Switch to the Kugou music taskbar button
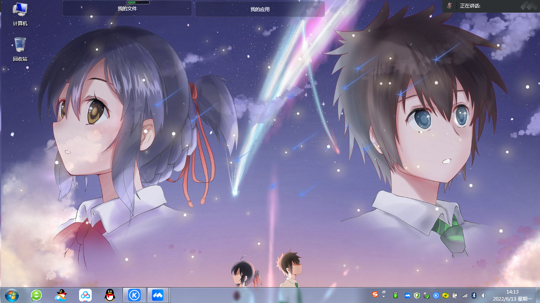The width and height of the screenshot is (540, 303). (x=134, y=295)
